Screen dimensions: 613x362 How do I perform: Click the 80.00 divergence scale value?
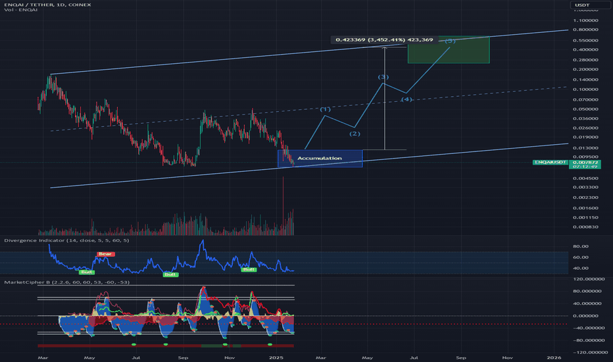[581, 247]
